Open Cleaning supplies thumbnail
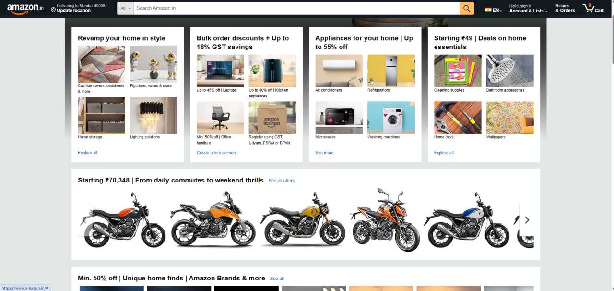Screen dimensions: 614x291 (x=458, y=71)
